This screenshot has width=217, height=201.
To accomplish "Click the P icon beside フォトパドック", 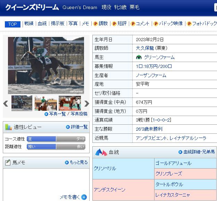I will click(189, 24).
